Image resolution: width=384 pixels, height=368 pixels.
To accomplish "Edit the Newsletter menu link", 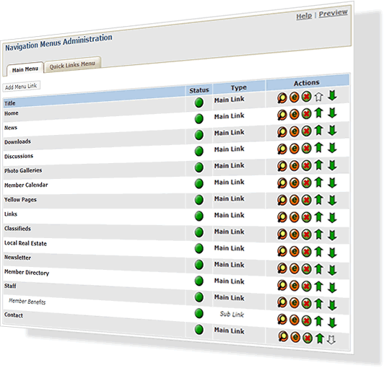I will pyautogui.click(x=294, y=268).
